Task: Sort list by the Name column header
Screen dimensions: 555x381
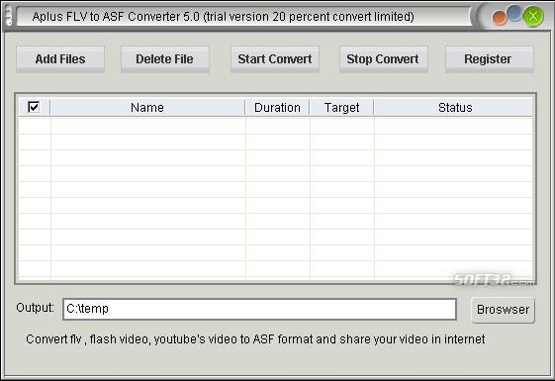Action: [x=147, y=107]
